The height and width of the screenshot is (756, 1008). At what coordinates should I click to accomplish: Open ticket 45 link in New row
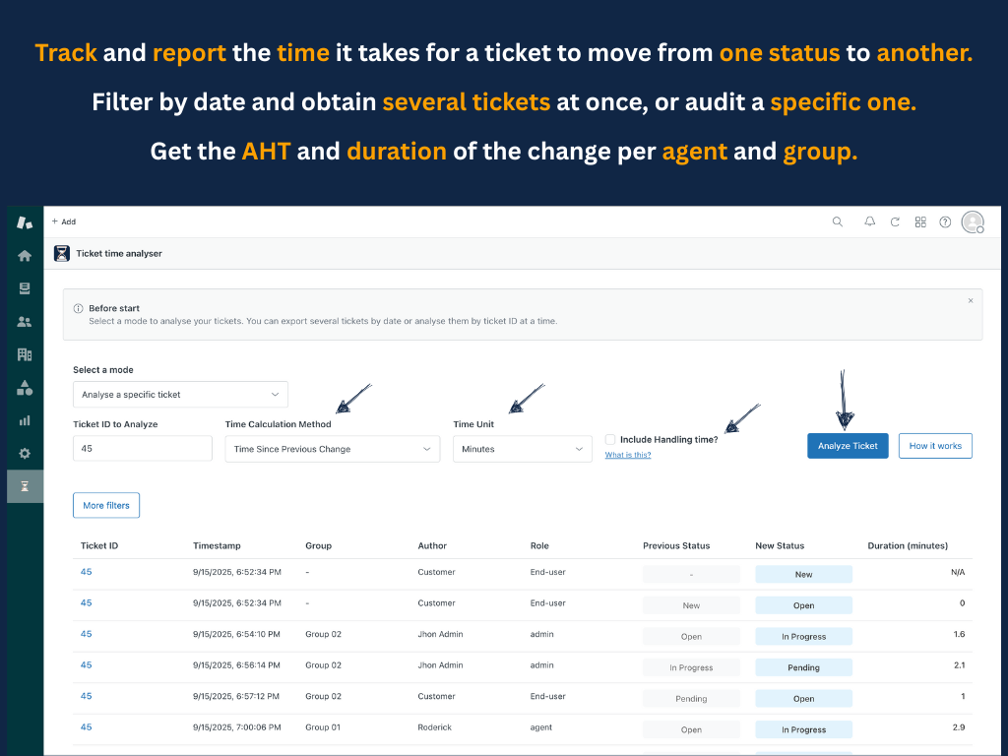pyautogui.click(x=87, y=572)
